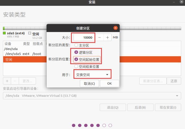Viewport: 185px width, 129px height.
Task: Decrease partition size with minus stepper
Action: pos(100,37)
